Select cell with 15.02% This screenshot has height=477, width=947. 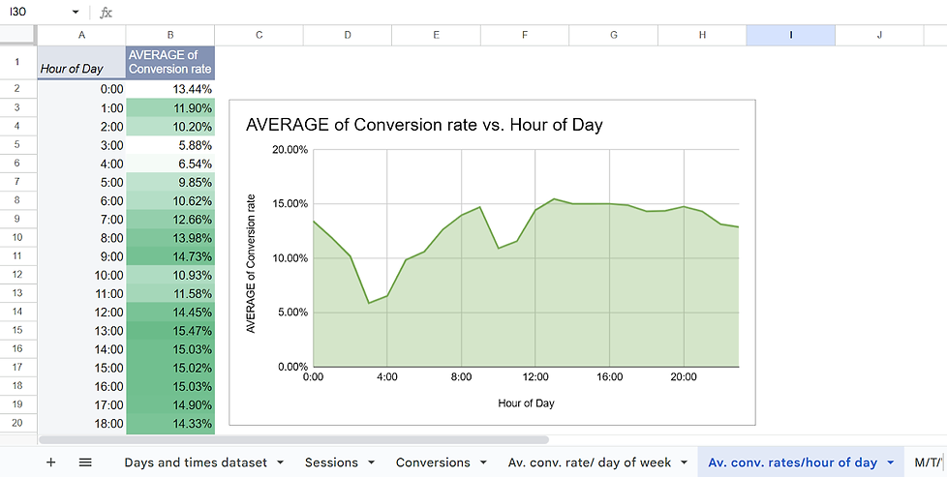pos(170,368)
